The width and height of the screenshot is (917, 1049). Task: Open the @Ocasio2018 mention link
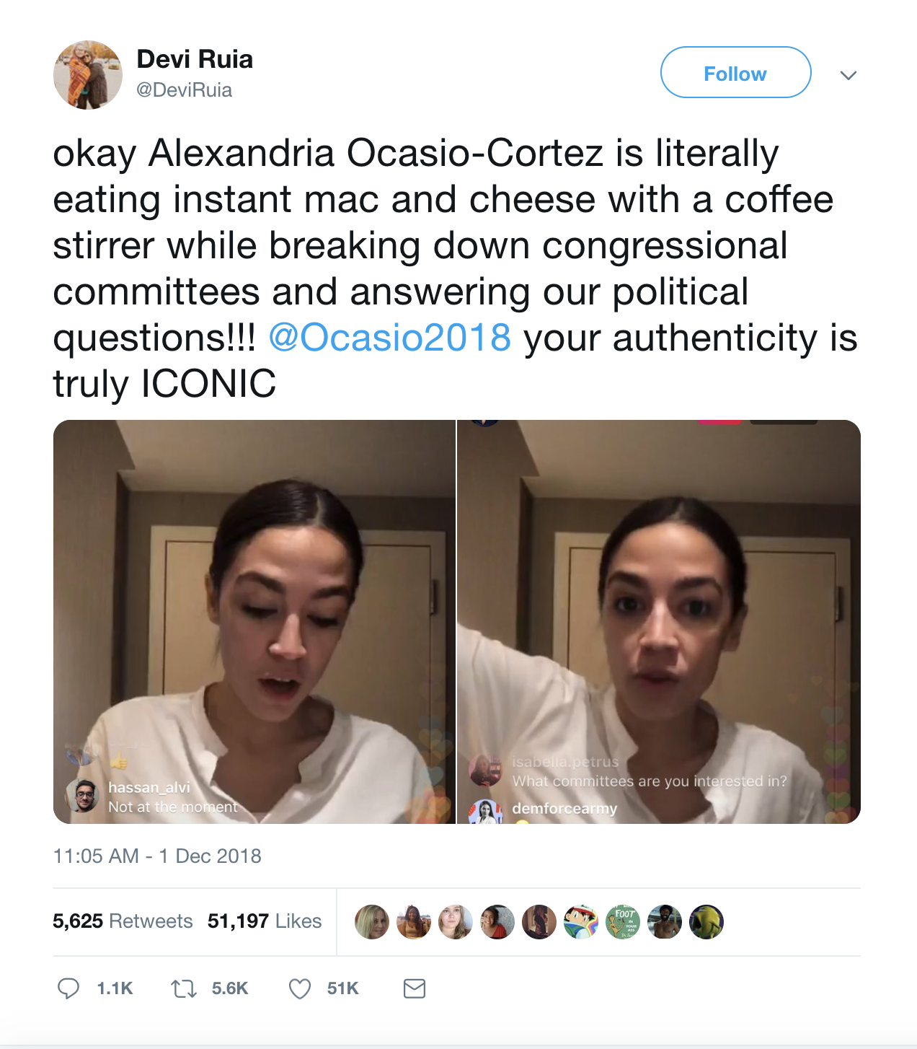389,338
